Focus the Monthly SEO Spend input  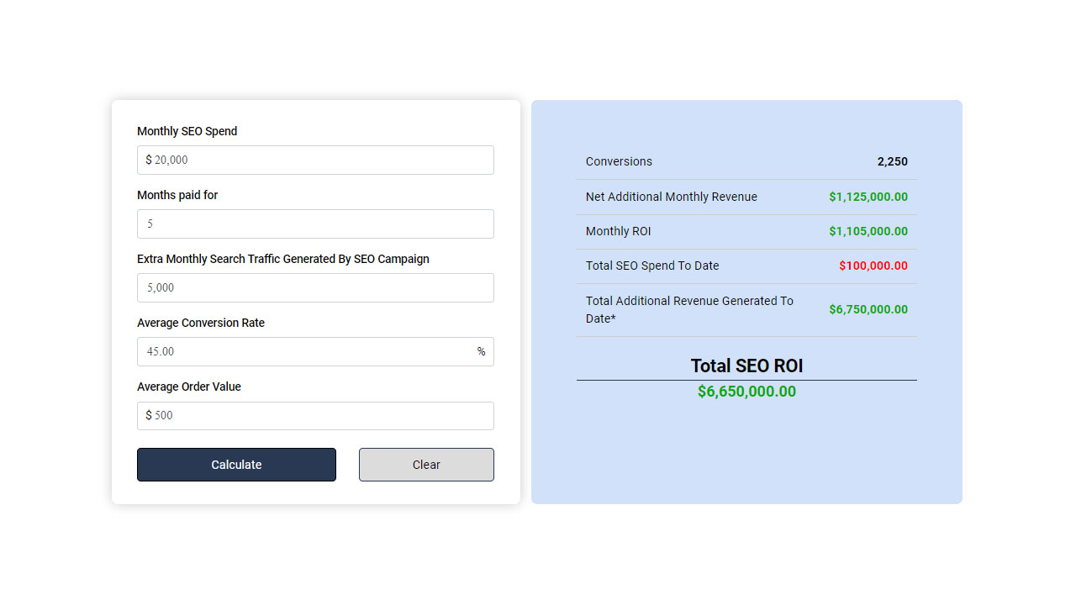tap(315, 160)
